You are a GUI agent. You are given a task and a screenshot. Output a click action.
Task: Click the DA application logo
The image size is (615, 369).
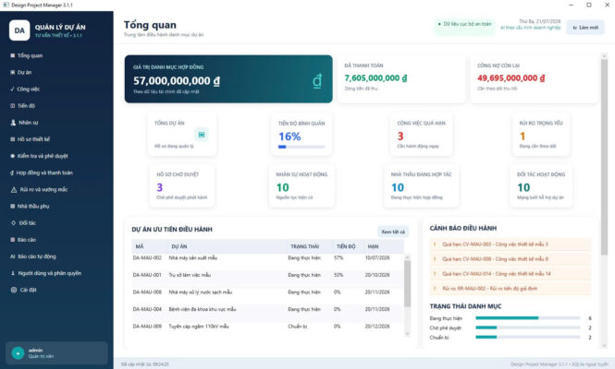point(19,30)
